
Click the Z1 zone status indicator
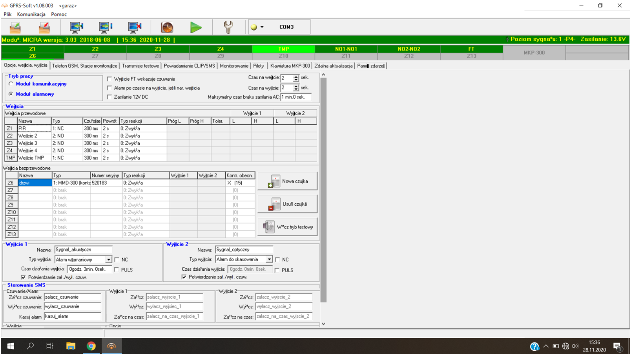tap(32, 49)
